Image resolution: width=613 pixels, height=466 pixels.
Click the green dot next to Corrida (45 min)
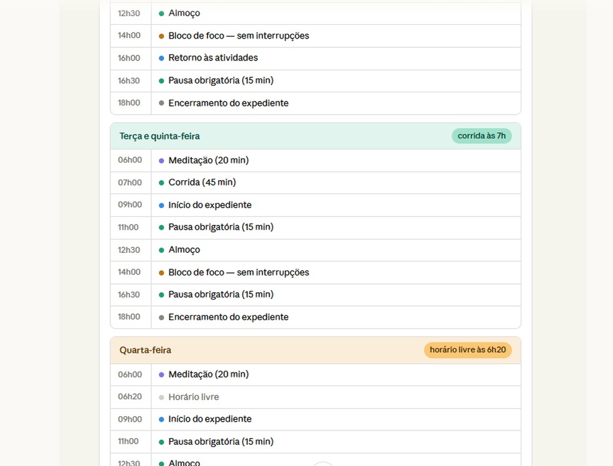coord(161,183)
